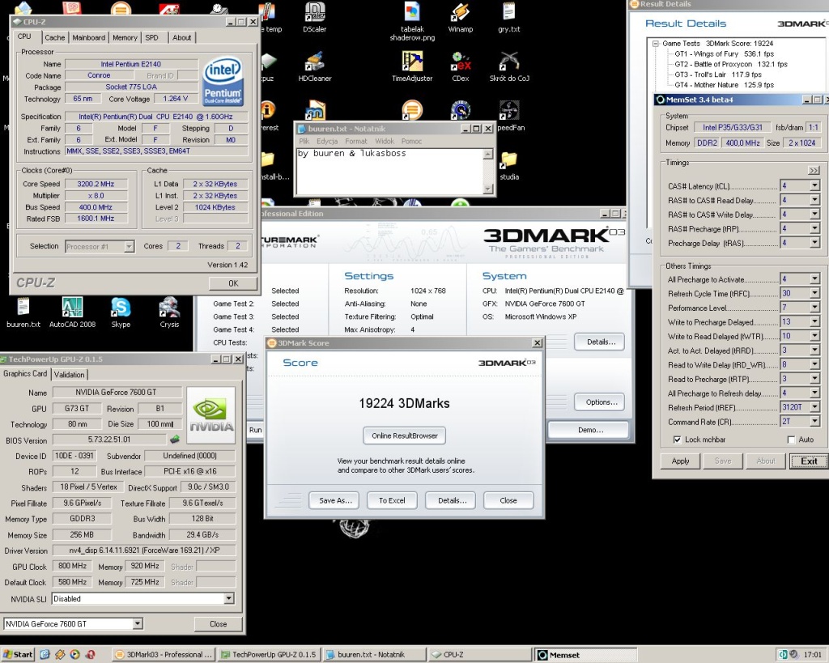The width and height of the screenshot is (829, 663).
Task: Open RAS# to CAS# Read Delay dropdown
Action: click(814, 200)
